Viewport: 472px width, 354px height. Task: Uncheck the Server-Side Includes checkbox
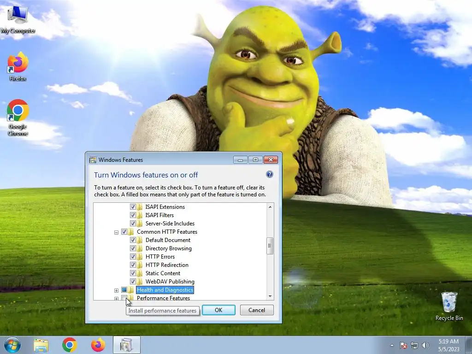133,224
